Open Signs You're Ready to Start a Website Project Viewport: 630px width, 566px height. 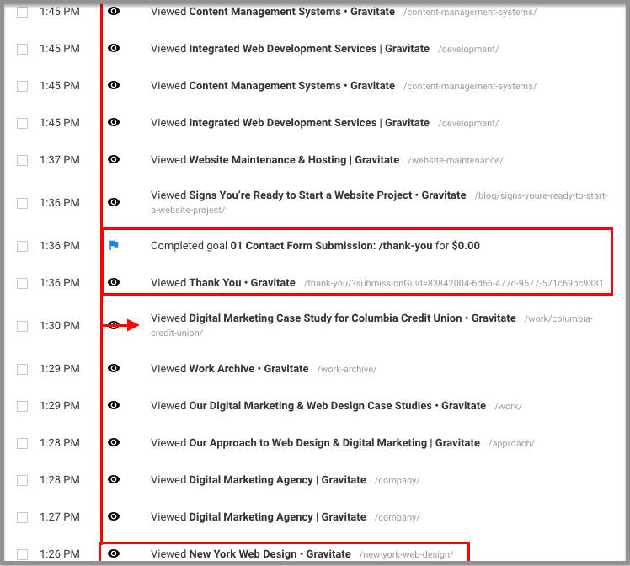pyautogui.click(x=328, y=195)
